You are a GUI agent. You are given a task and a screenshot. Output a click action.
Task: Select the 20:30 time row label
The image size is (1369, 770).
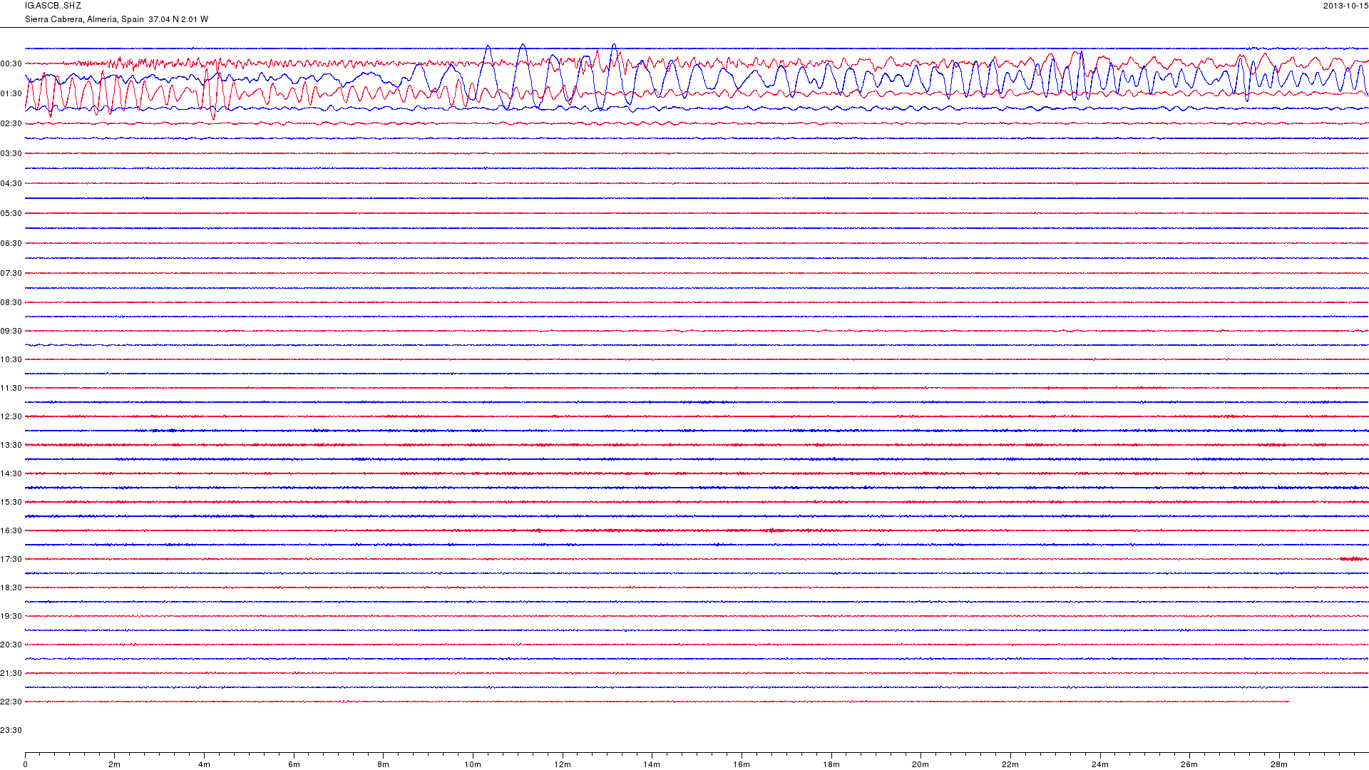pos(11,645)
